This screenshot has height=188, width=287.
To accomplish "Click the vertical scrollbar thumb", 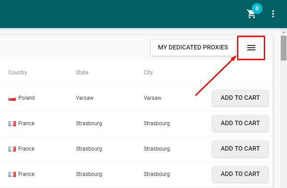I will (x=283, y=48).
